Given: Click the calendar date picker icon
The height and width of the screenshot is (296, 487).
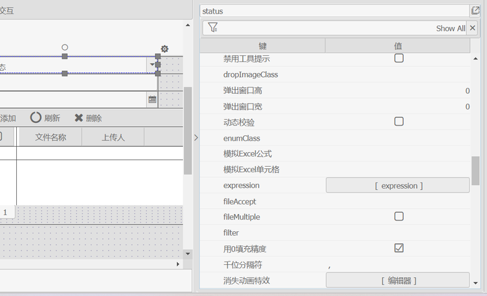Looking at the screenshot, I should tap(152, 99).
